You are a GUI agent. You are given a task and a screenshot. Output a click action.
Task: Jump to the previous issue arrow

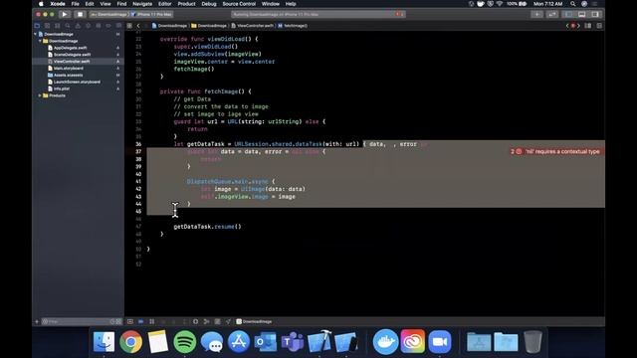[x=567, y=26]
